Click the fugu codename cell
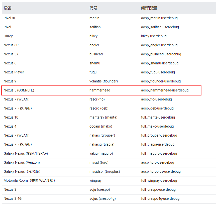This screenshot has width=220, height=205. (93, 72)
